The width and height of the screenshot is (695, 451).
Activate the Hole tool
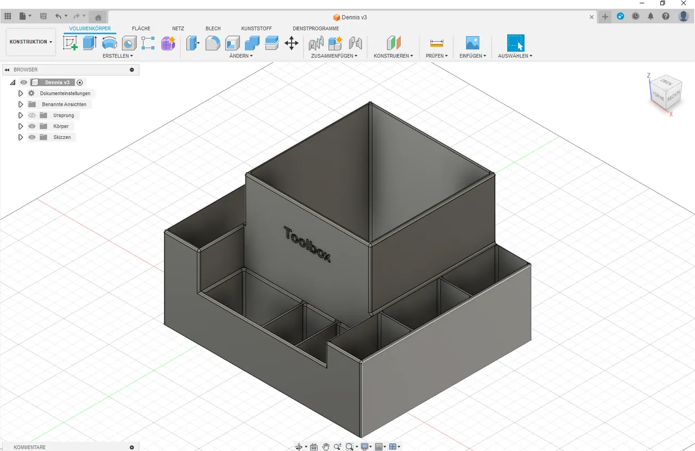(129, 42)
